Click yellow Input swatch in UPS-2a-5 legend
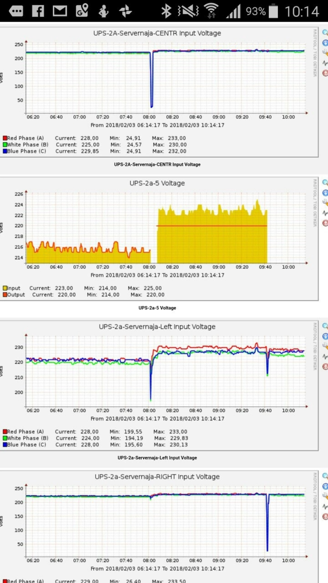The height and width of the screenshot is (583, 328). [x=5, y=288]
